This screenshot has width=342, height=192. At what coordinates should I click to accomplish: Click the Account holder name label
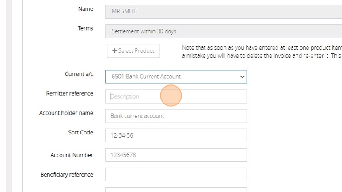(x=66, y=113)
